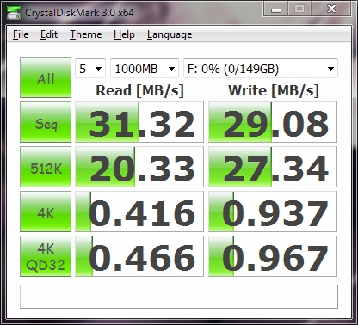Expand the F: drive selection dropdown
This screenshot has height=325, width=358.
point(261,69)
